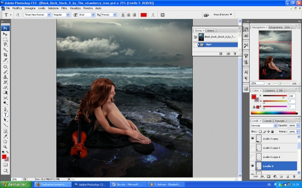Select the Pen tool
This screenshot has height=188, width=302.
(x=5, y=109)
